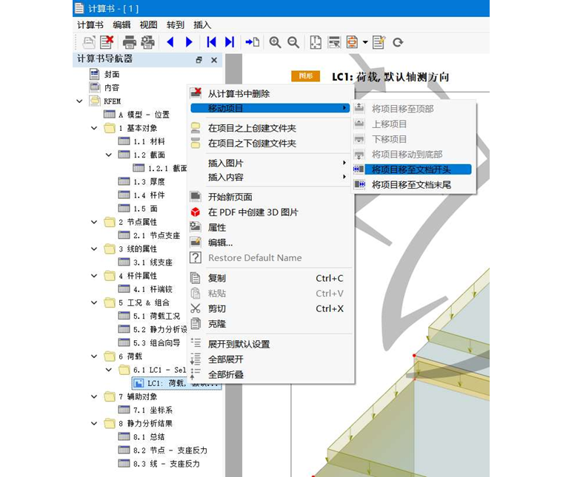Open the 计算书 menu
Image resolution: width=563 pixels, height=477 pixels.
(x=90, y=24)
